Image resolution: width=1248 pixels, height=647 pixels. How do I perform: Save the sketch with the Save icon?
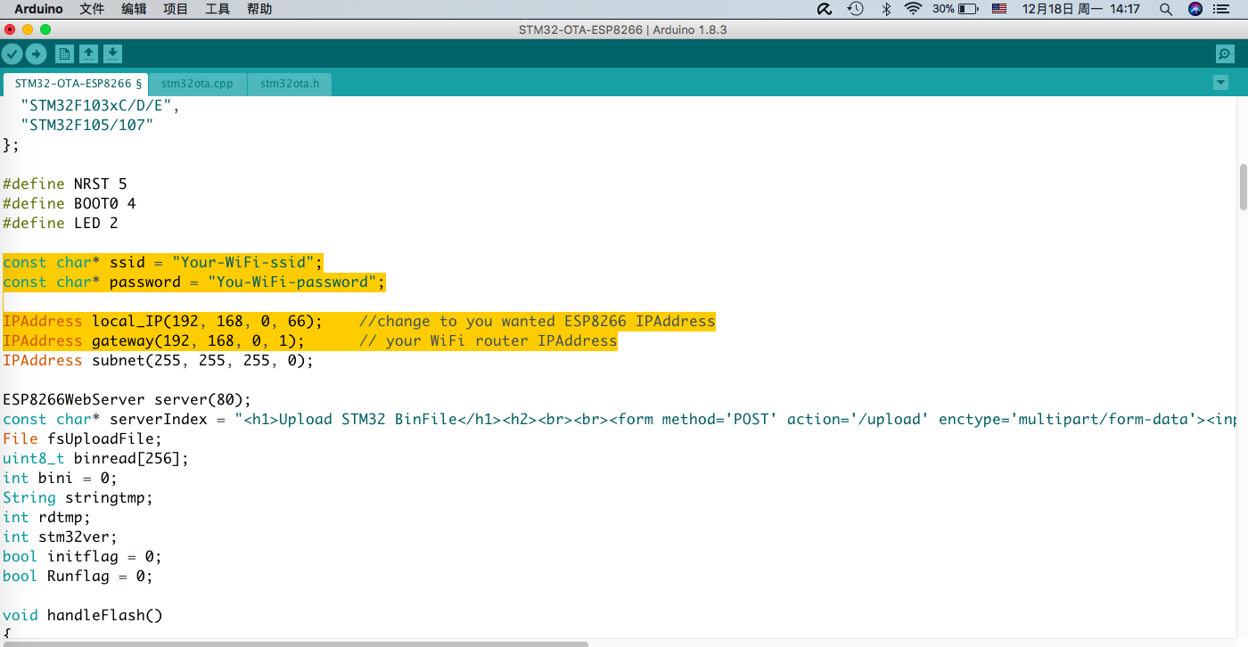click(112, 54)
